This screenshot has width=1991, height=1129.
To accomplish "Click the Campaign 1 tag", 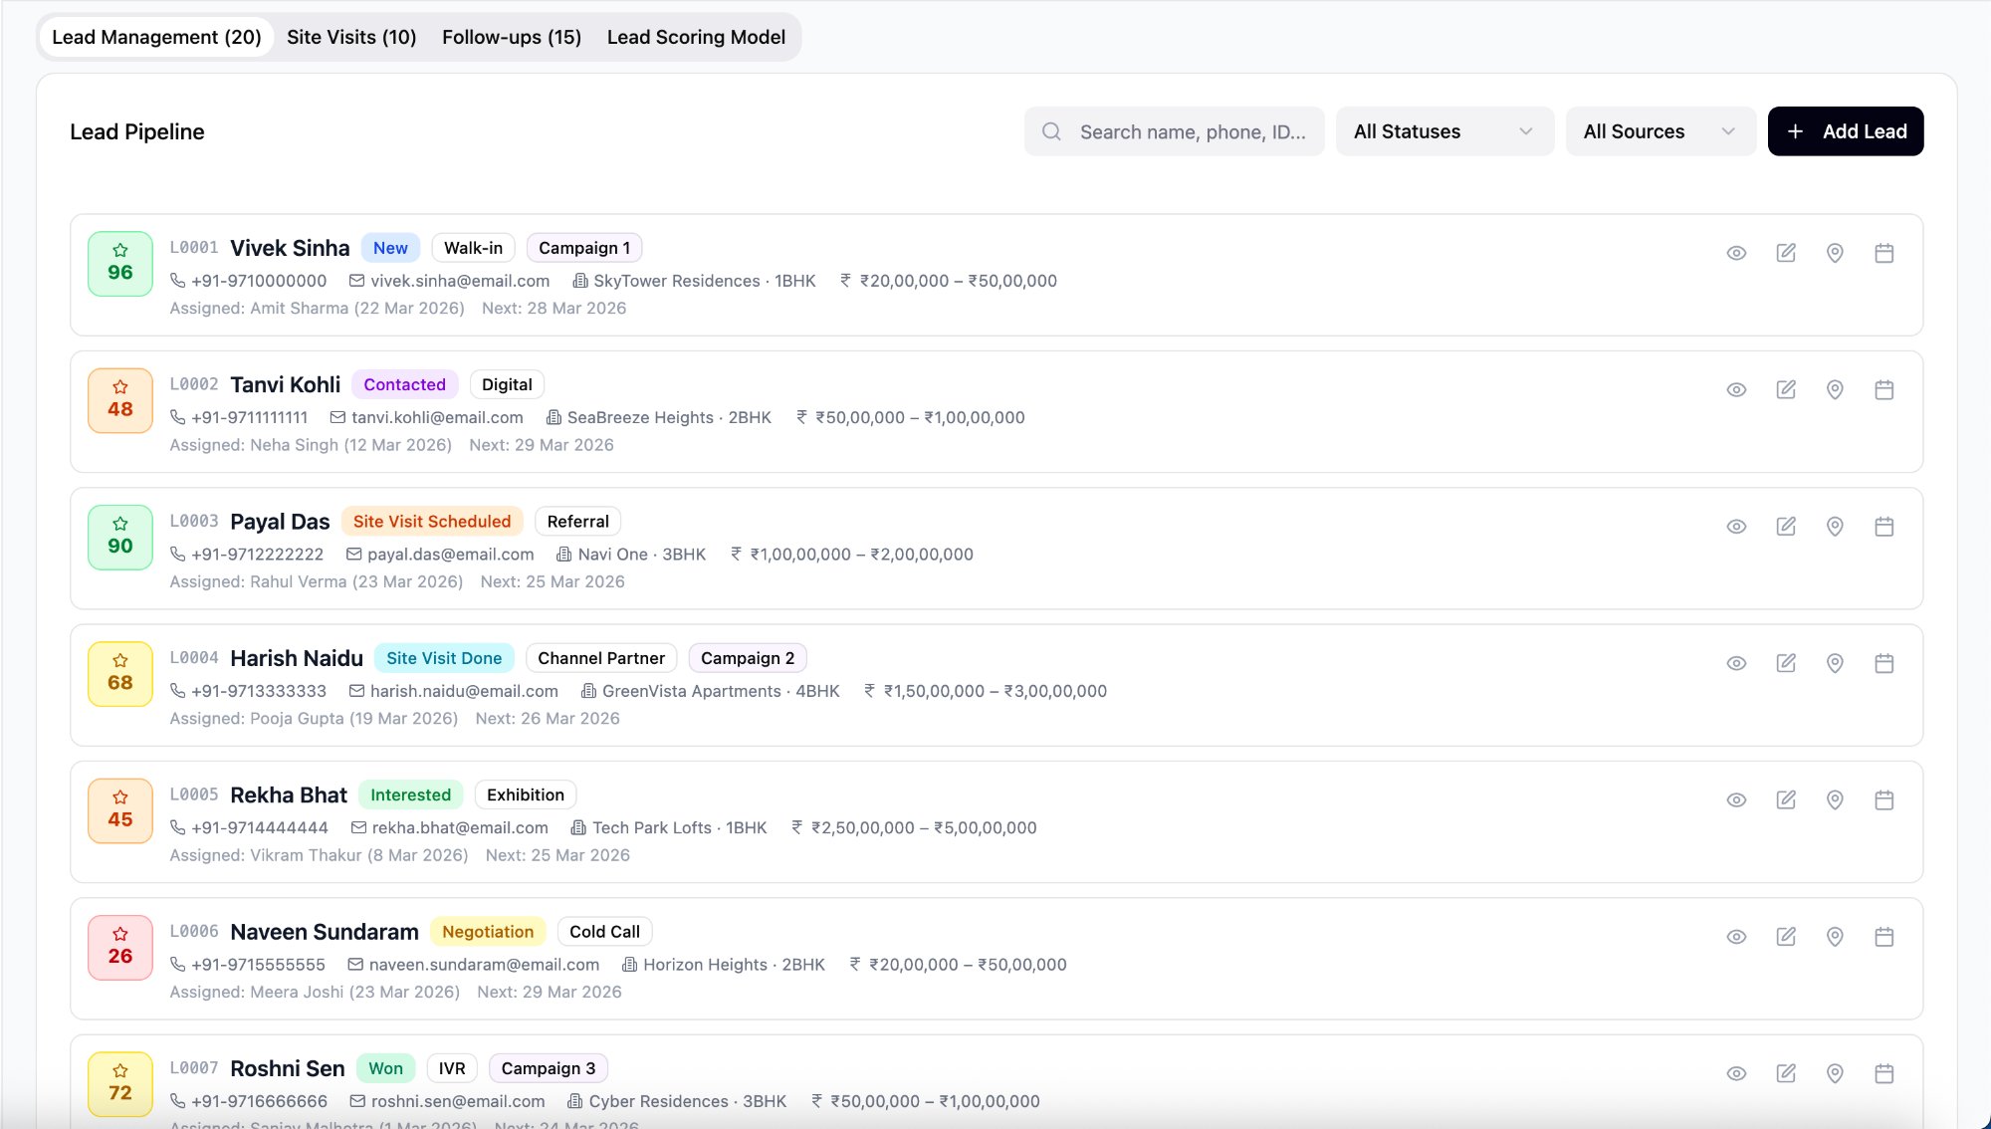I will [584, 248].
